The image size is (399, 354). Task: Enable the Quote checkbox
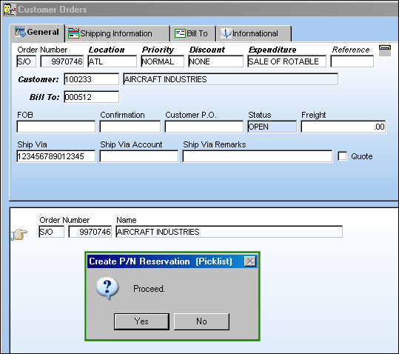point(342,156)
